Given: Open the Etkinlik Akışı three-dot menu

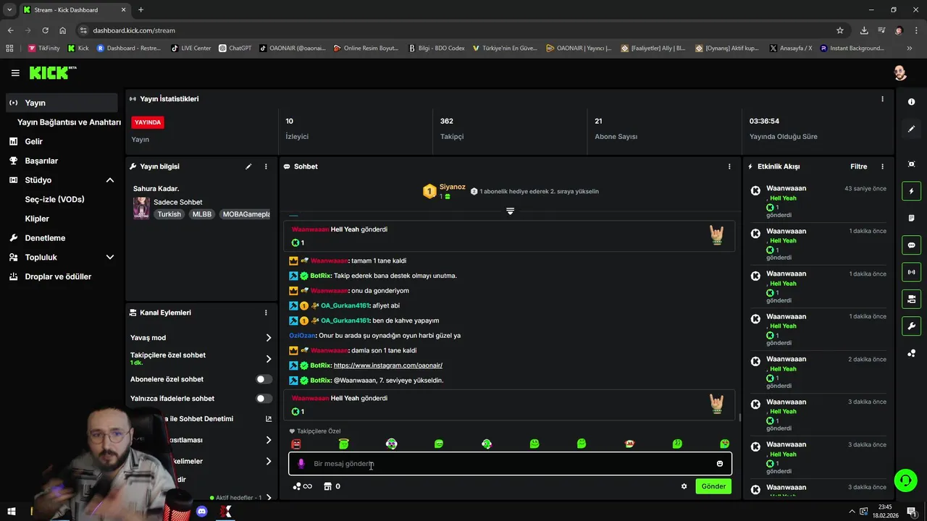Looking at the screenshot, I should click(x=882, y=166).
